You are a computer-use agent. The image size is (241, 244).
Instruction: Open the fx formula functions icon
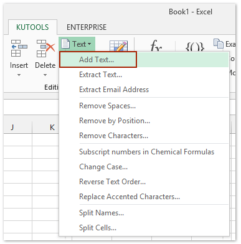[156, 46]
